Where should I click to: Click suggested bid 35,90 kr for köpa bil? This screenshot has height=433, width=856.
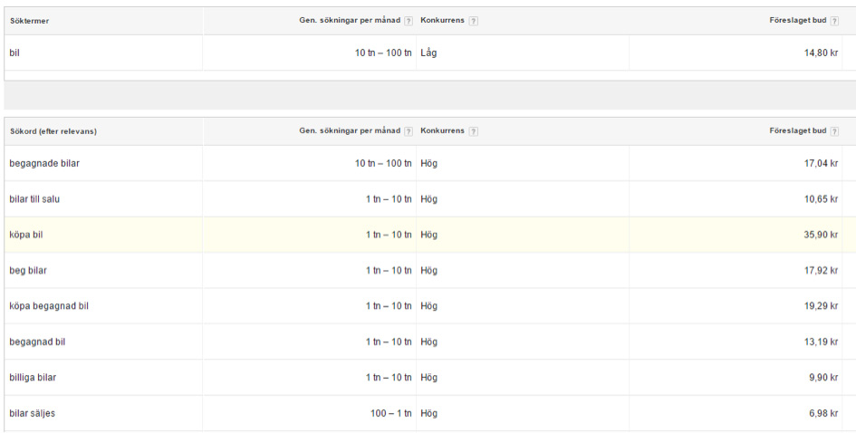point(821,235)
